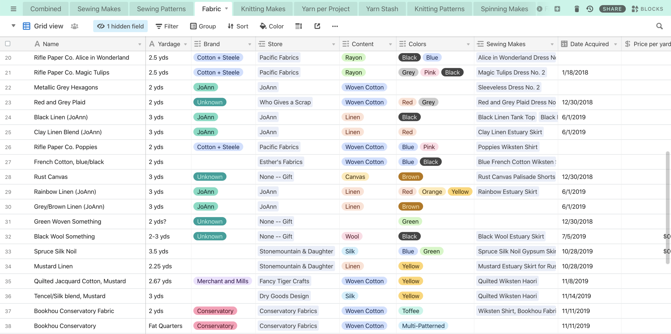Toggle the 1 hidden field button
This screenshot has width=671, height=334.
tap(120, 26)
